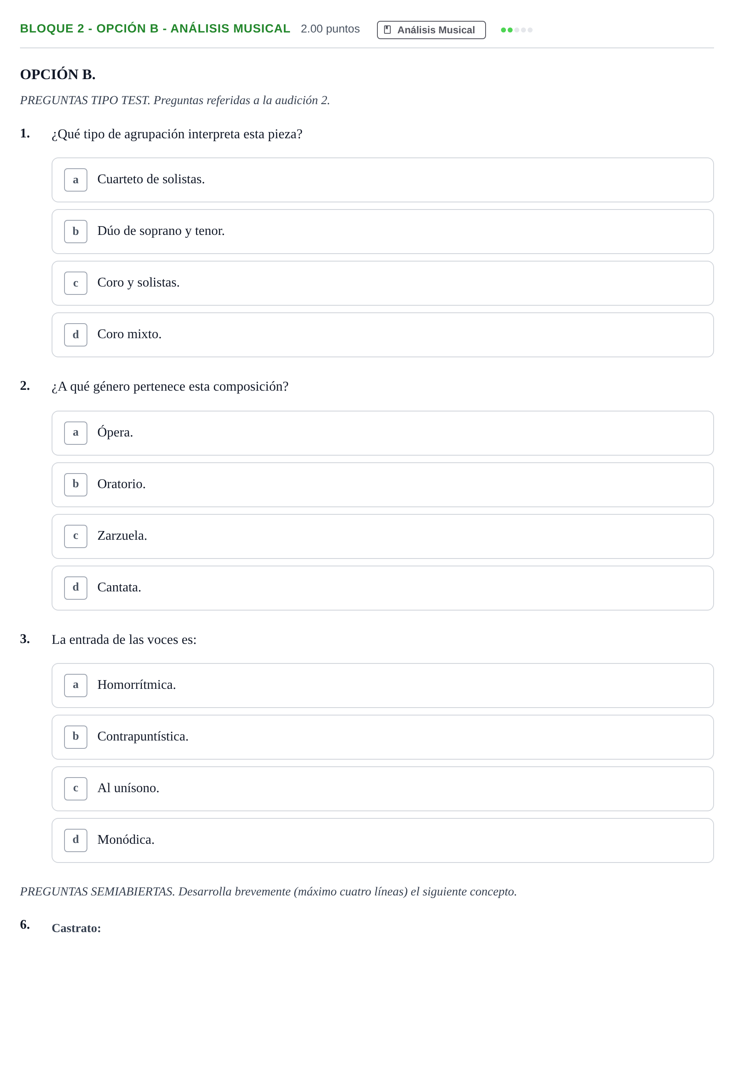Select letter a box for Cuarteto de solistas
734x1082 pixels.
point(76,180)
